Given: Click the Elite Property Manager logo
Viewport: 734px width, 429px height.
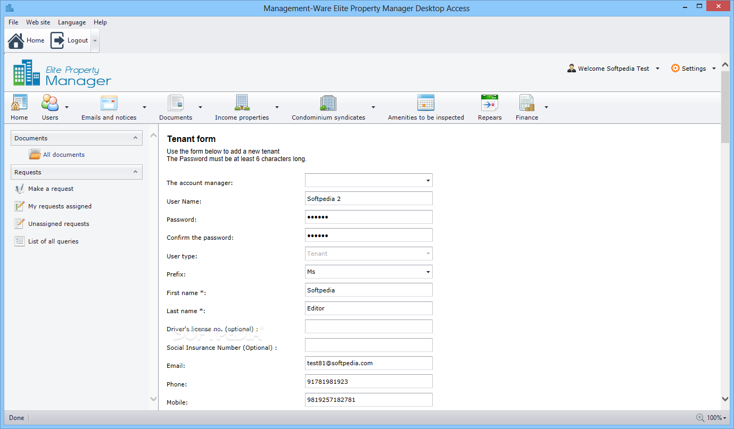Looking at the screenshot, I should click(62, 73).
